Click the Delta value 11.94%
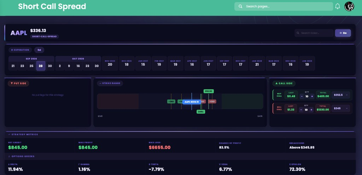Screen dimensions: 362x175 [16, 169]
